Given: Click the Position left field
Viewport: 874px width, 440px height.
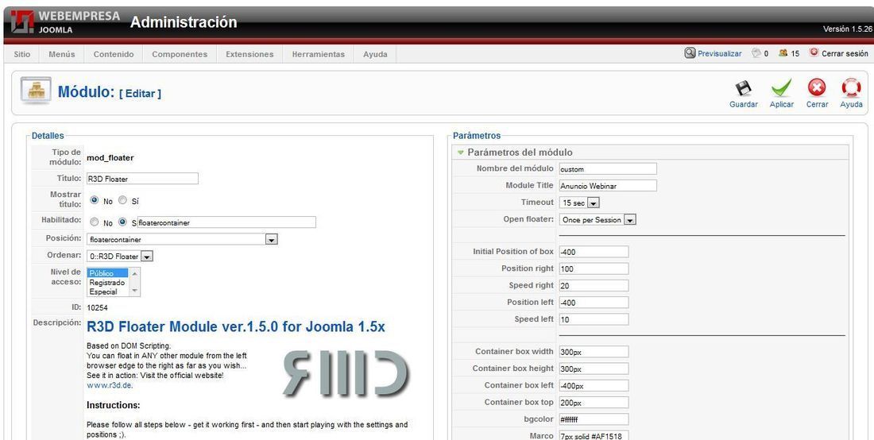Looking at the screenshot, I should pos(594,303).
